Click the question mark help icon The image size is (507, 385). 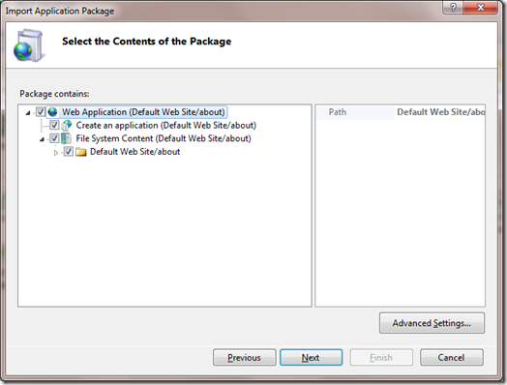[453, 7]
